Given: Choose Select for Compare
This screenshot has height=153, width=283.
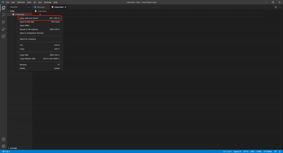Looking at the screenshot, I should point(40,39).
